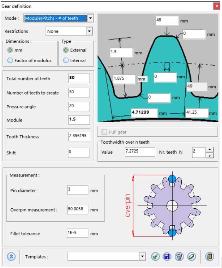
Task: Click the exit door icon at bottom right
Action: (x=210, y=257)
